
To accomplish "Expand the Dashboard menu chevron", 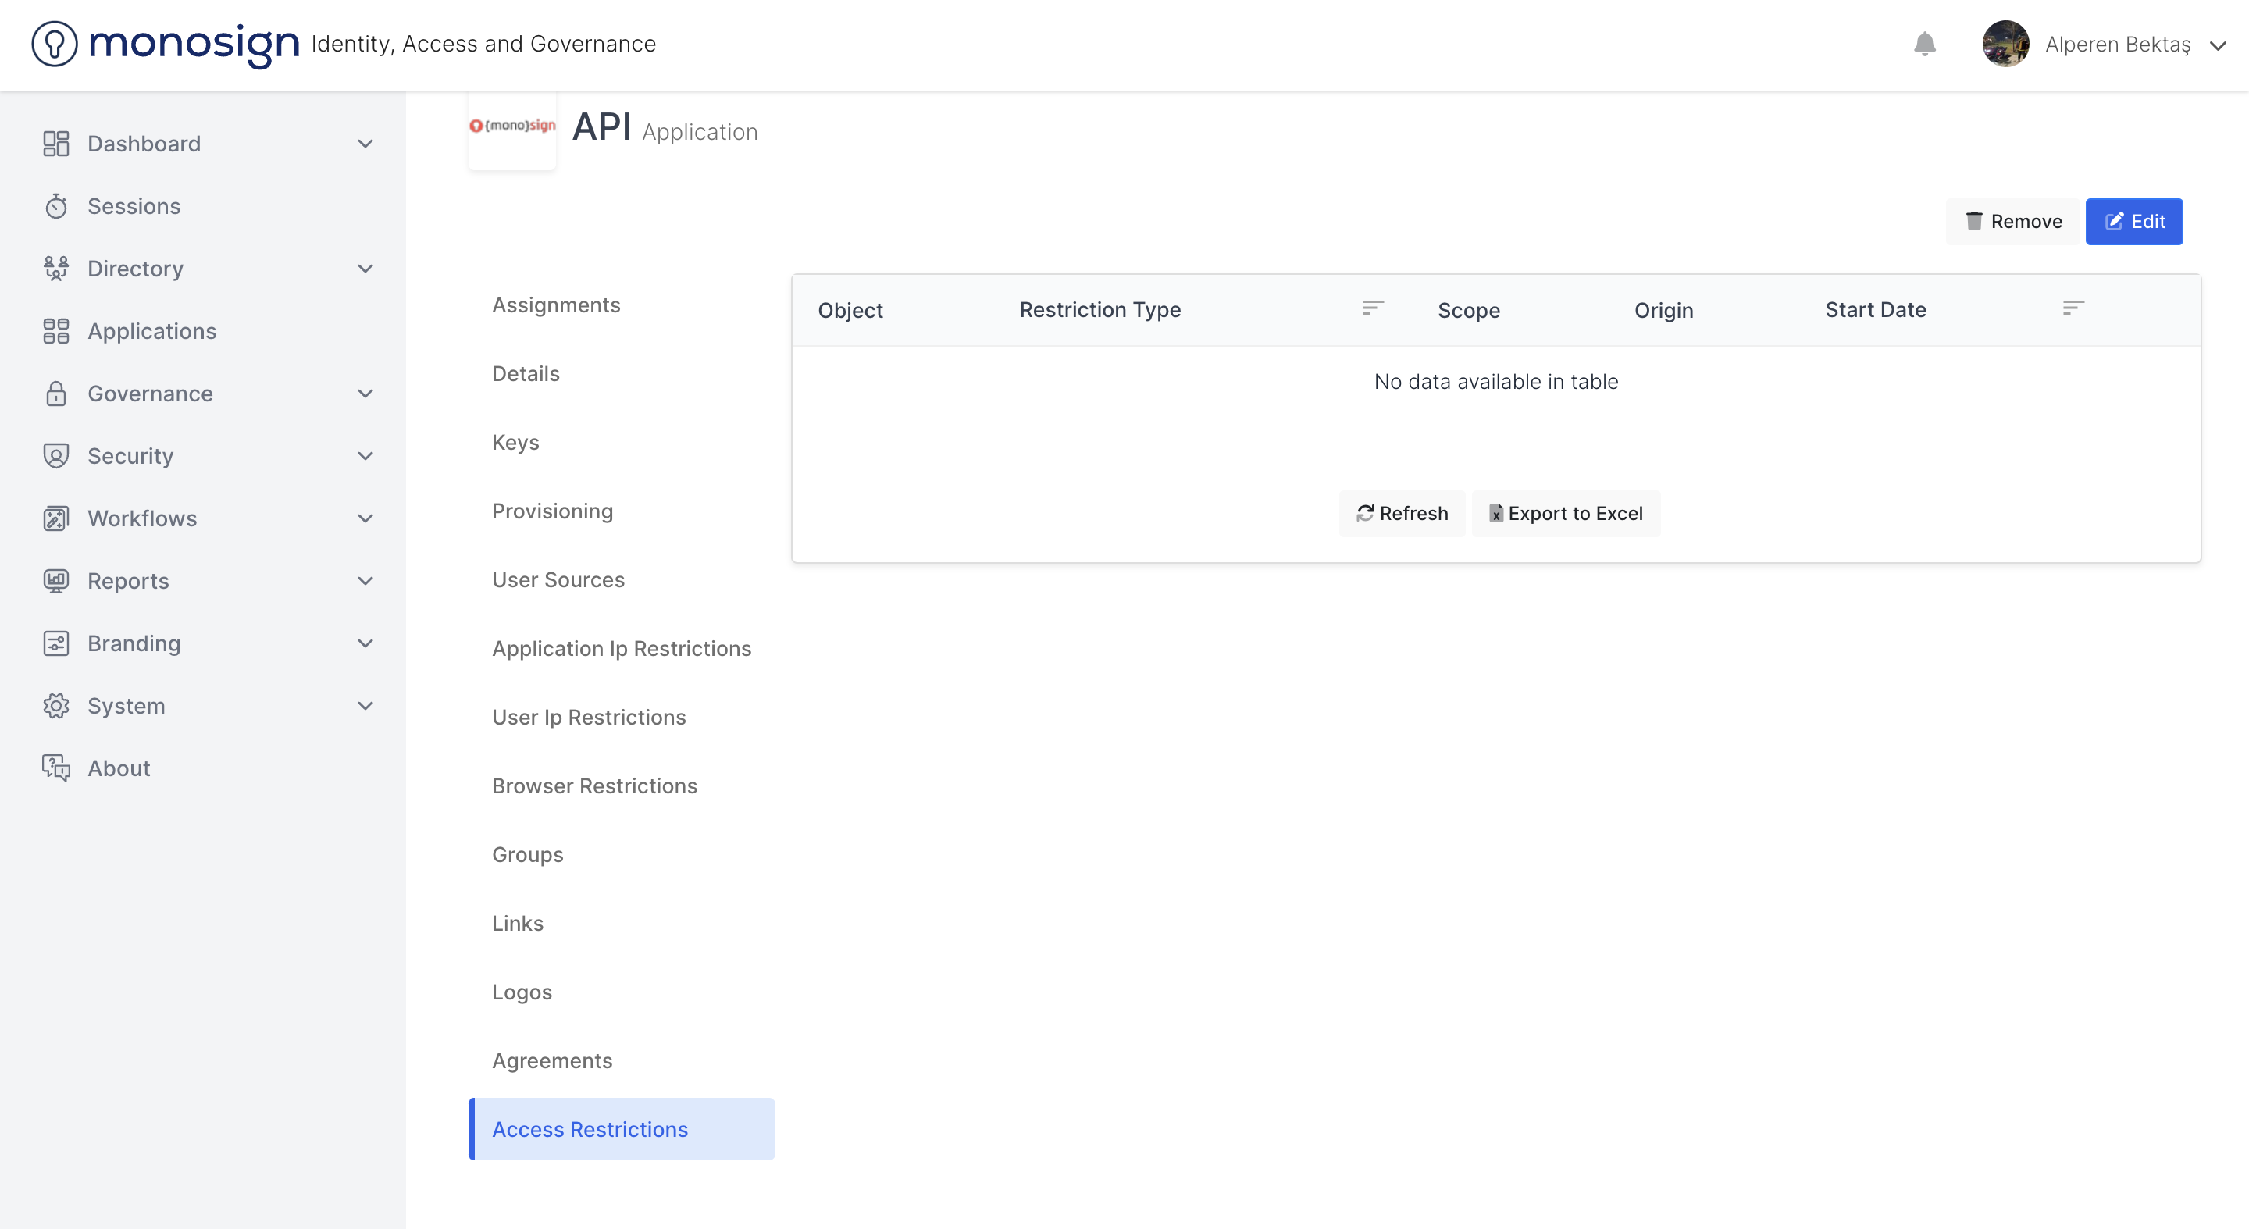I will coord(365,144).
